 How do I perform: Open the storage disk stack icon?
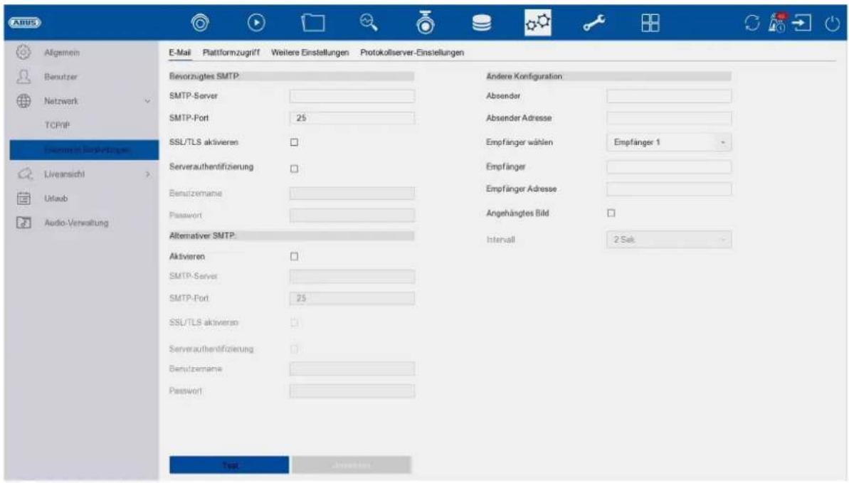coord(481,23)
